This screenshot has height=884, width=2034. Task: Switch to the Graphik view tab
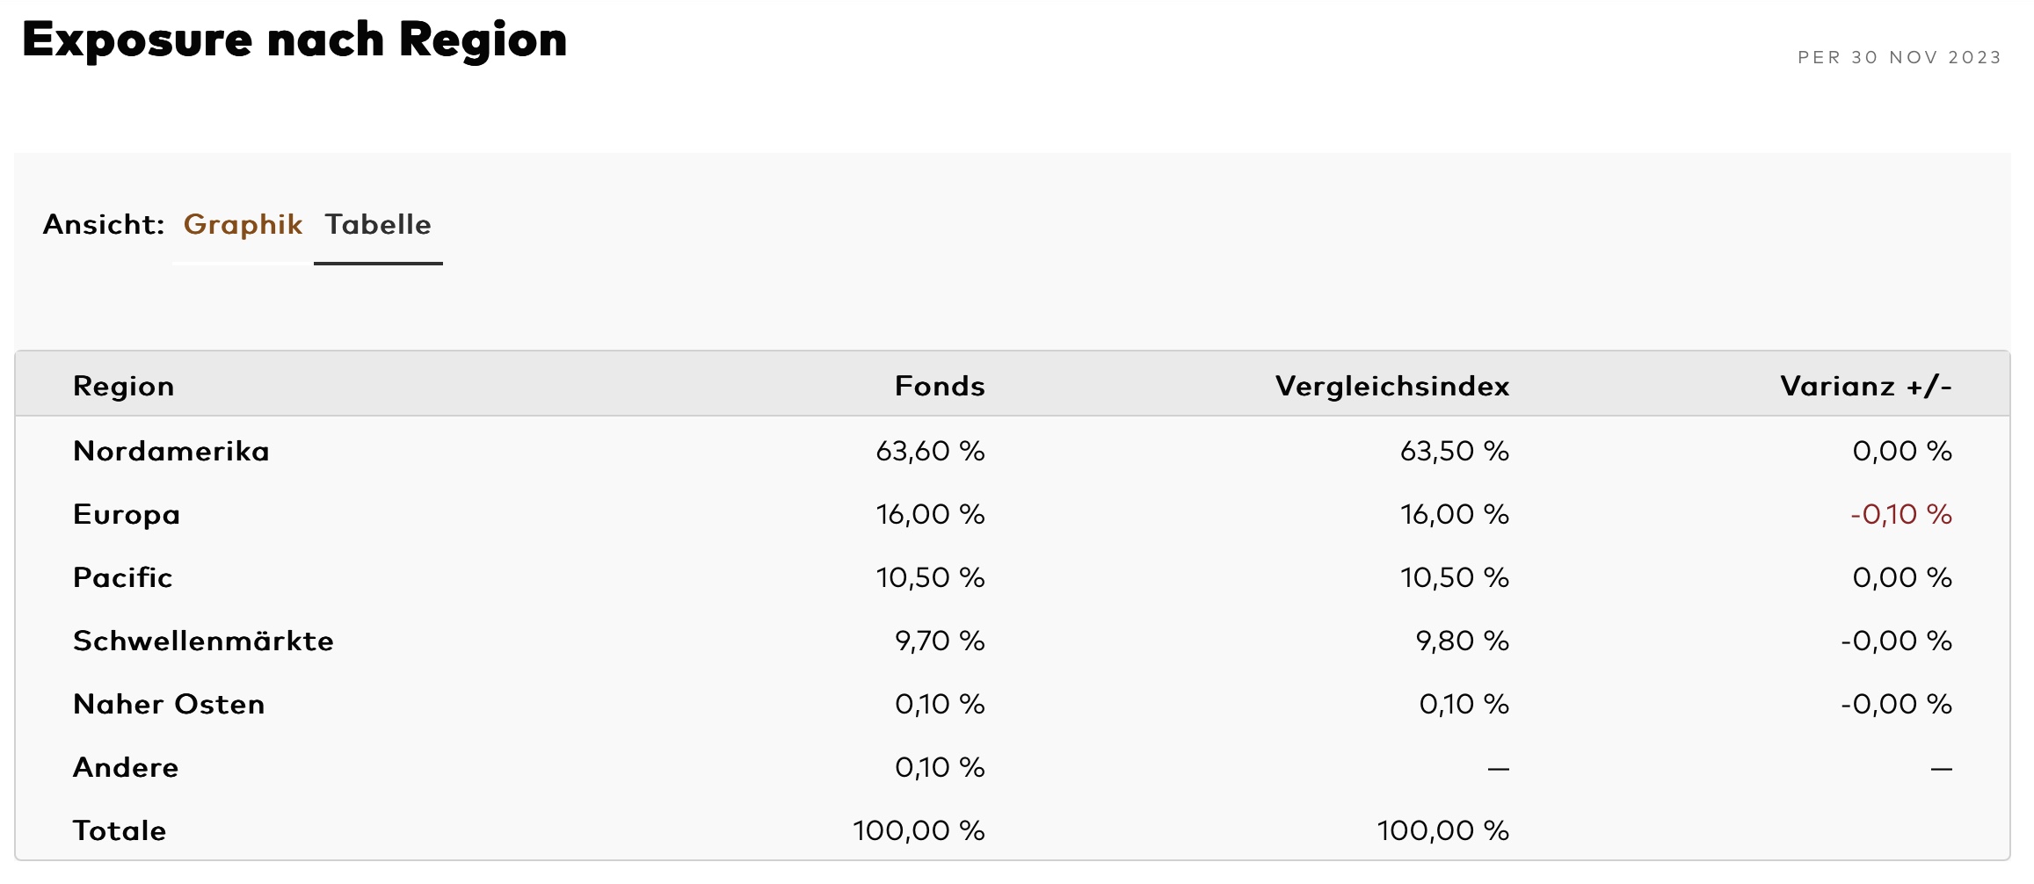(x=243, y=225)
